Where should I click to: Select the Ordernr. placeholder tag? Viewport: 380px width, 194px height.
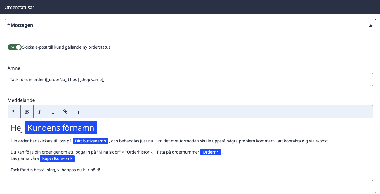(x=211, y=152)
